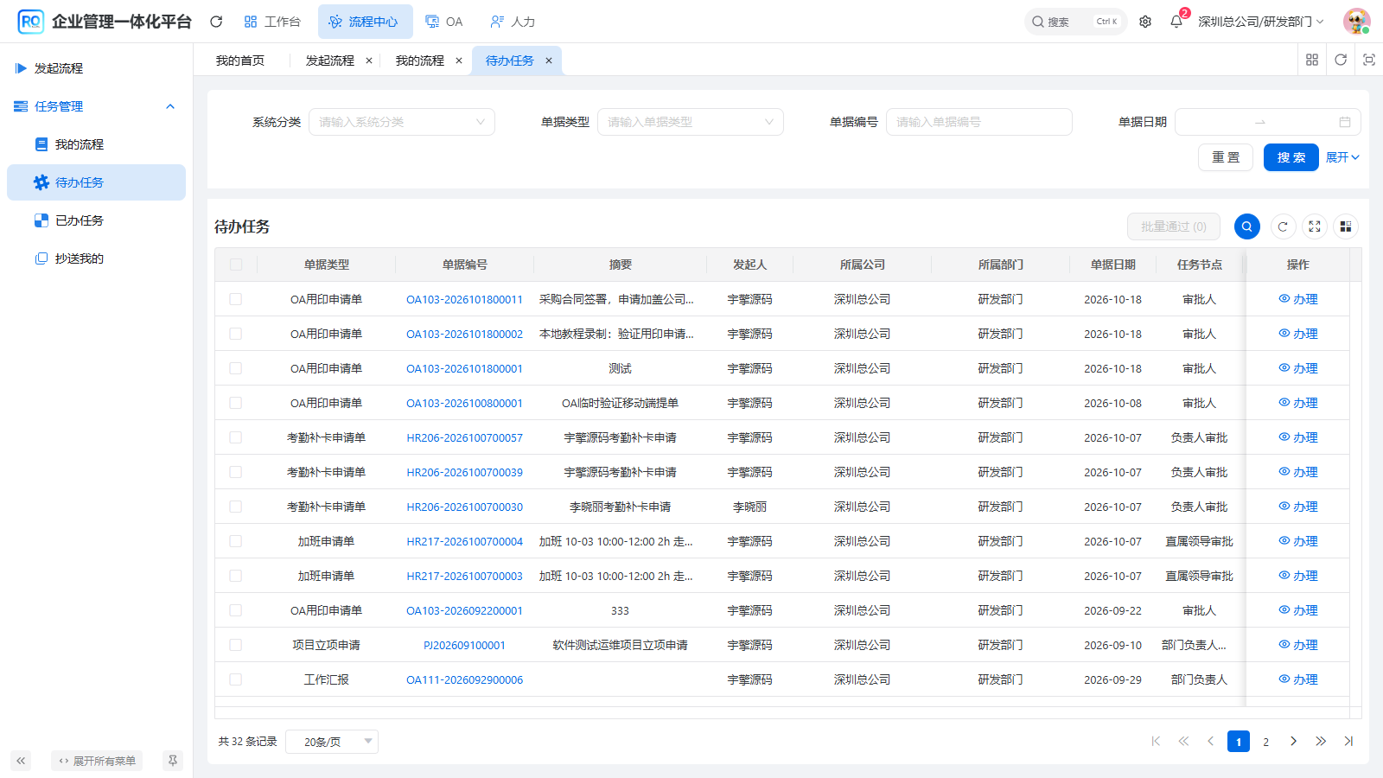Click the 重置 button
This screenshot has height=778, width=1383.
1226,157
